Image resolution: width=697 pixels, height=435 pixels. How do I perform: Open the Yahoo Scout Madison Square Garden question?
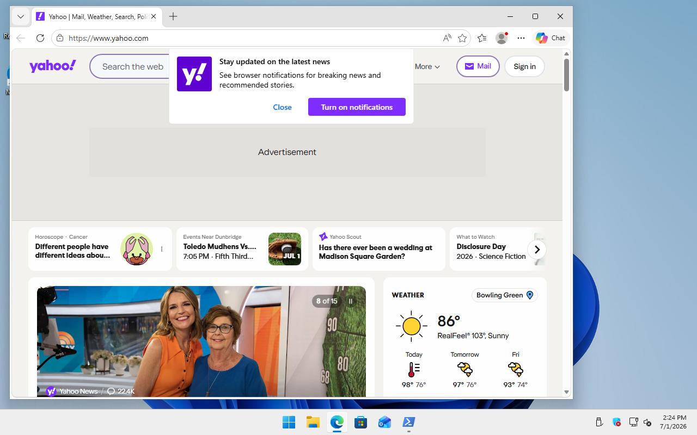(x=379, y=249)
